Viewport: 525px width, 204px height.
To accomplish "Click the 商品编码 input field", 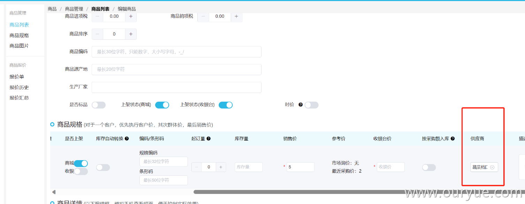I will point(176,52).
